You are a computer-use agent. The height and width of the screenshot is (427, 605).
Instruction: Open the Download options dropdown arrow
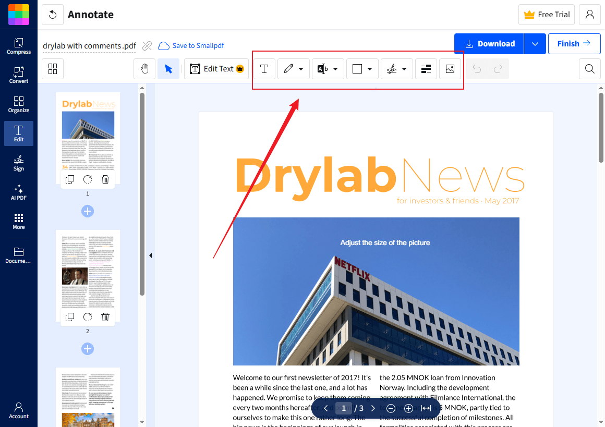[535, 44]
